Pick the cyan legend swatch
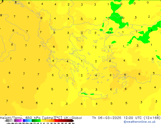 click(x=31, y=120)
